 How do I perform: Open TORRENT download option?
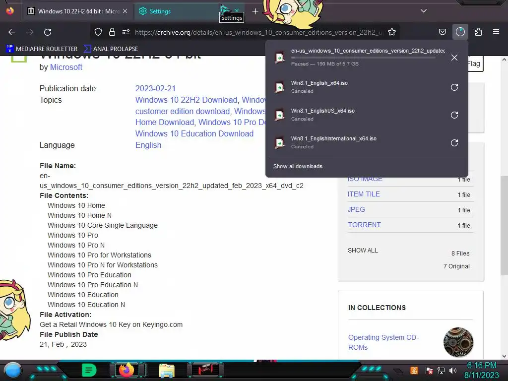[x=364, y=225]
